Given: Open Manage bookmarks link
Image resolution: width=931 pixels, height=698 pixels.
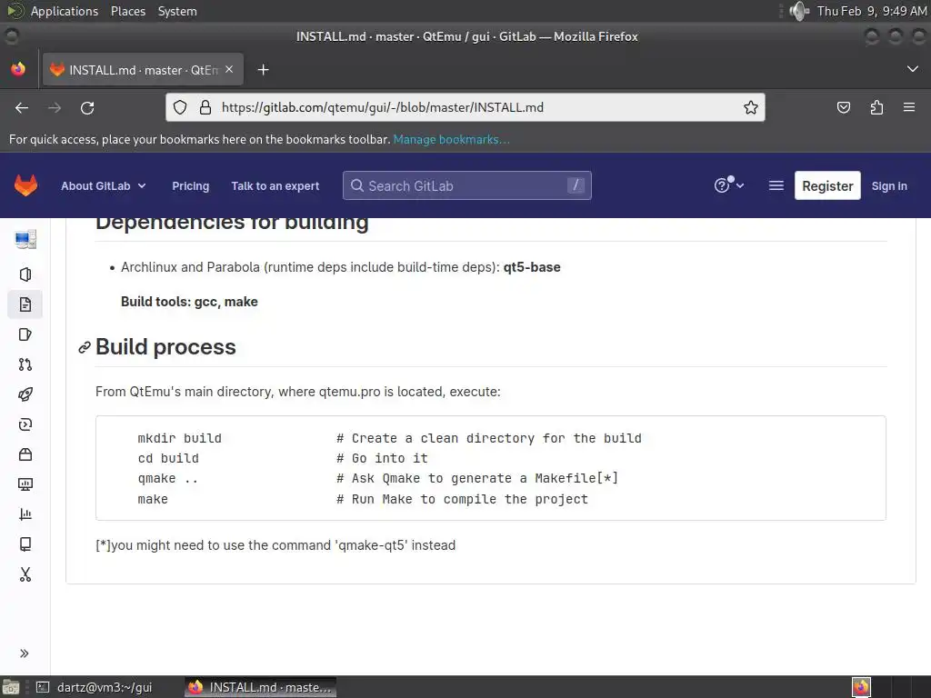Looking at the screenshot, I should point(451,139).
